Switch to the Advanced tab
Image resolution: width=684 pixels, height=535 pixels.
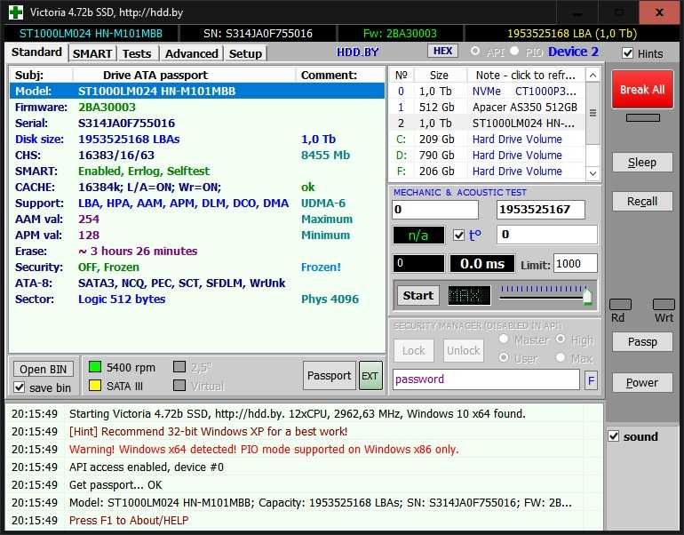click(x=192, y=53)
